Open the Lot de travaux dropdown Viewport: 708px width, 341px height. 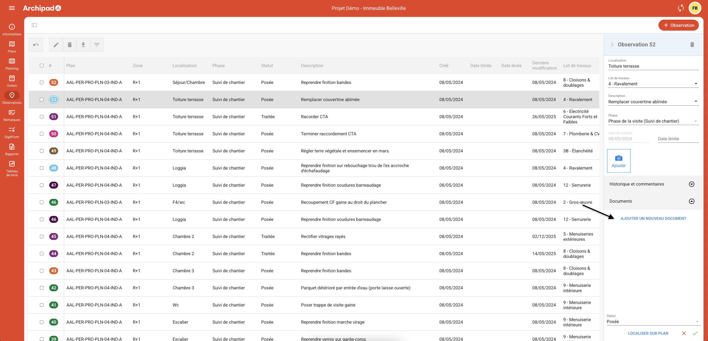click(653, 84)
